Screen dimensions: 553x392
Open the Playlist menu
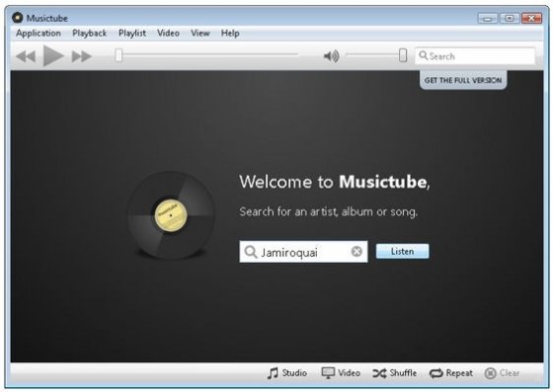pos(132,34)
